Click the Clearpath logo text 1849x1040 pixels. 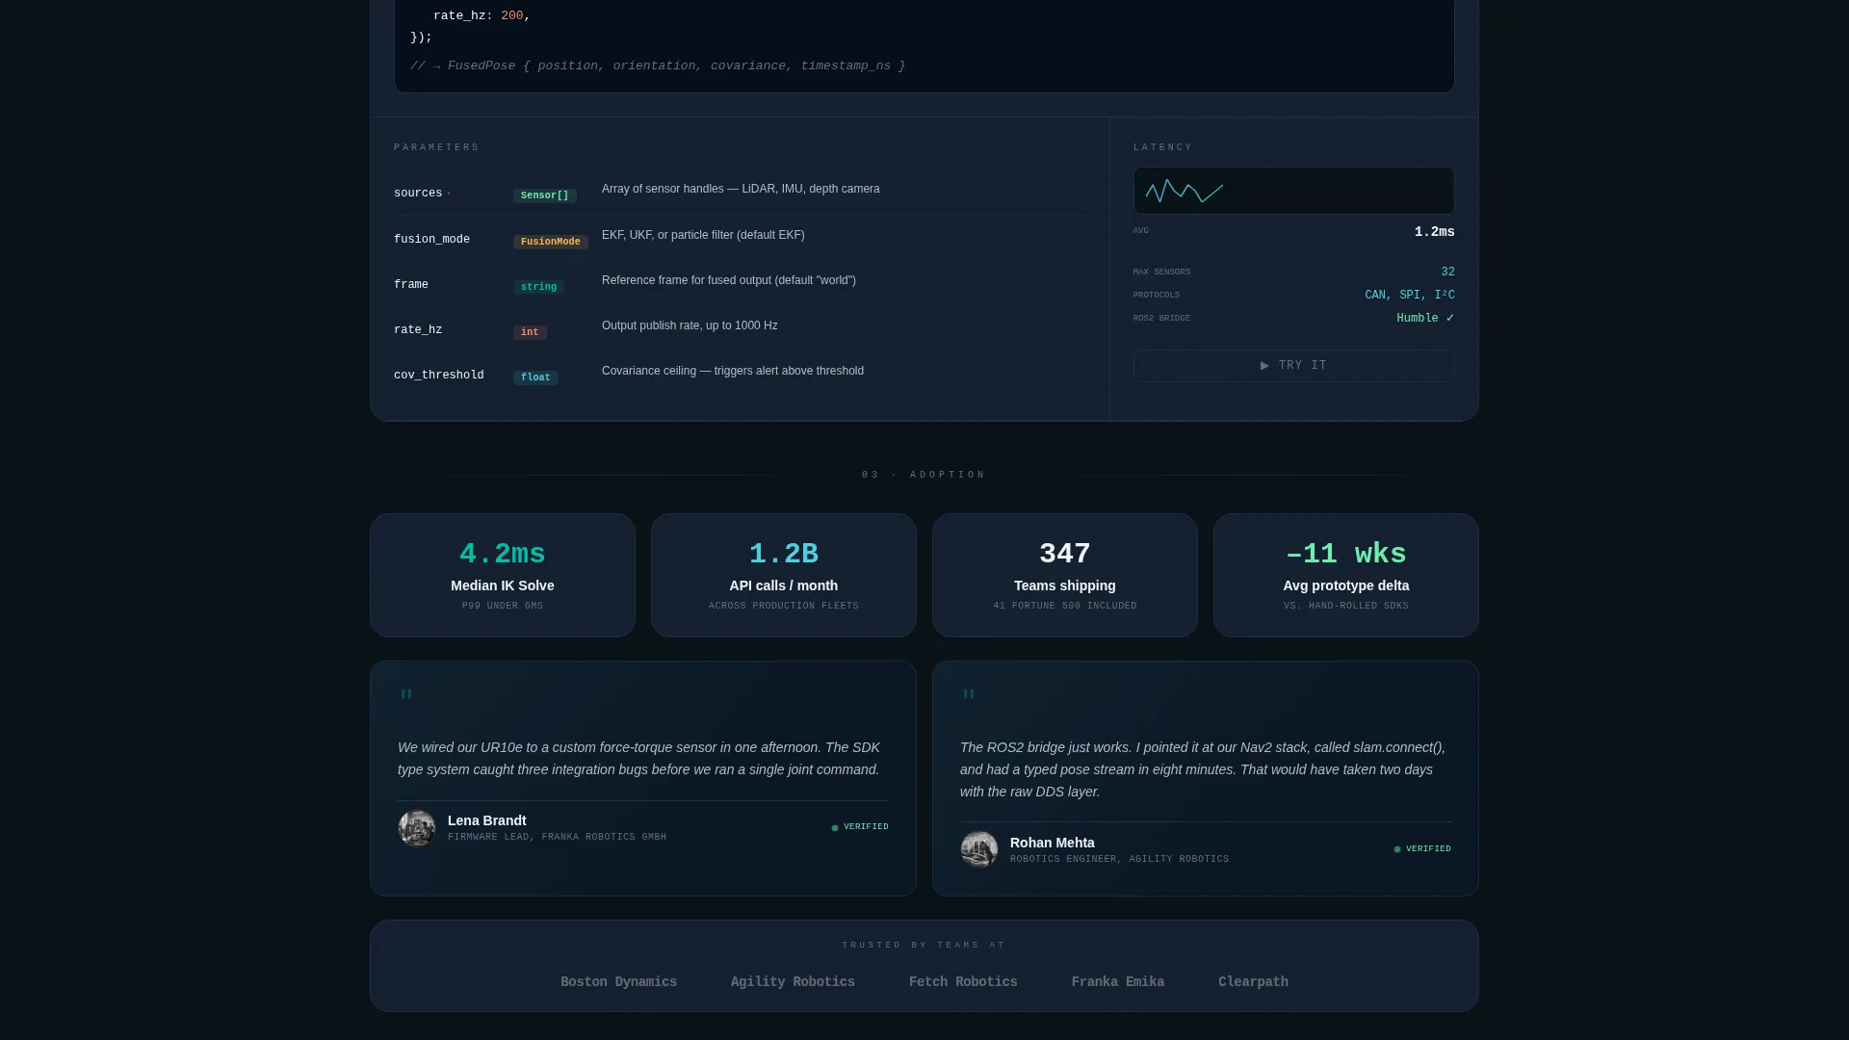(1253, 982)
